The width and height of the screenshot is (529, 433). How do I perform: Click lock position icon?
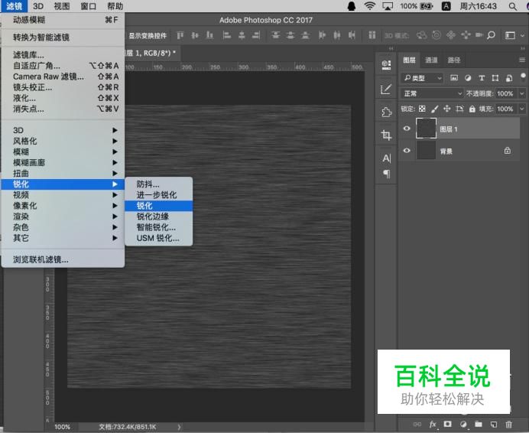point(447,109)
